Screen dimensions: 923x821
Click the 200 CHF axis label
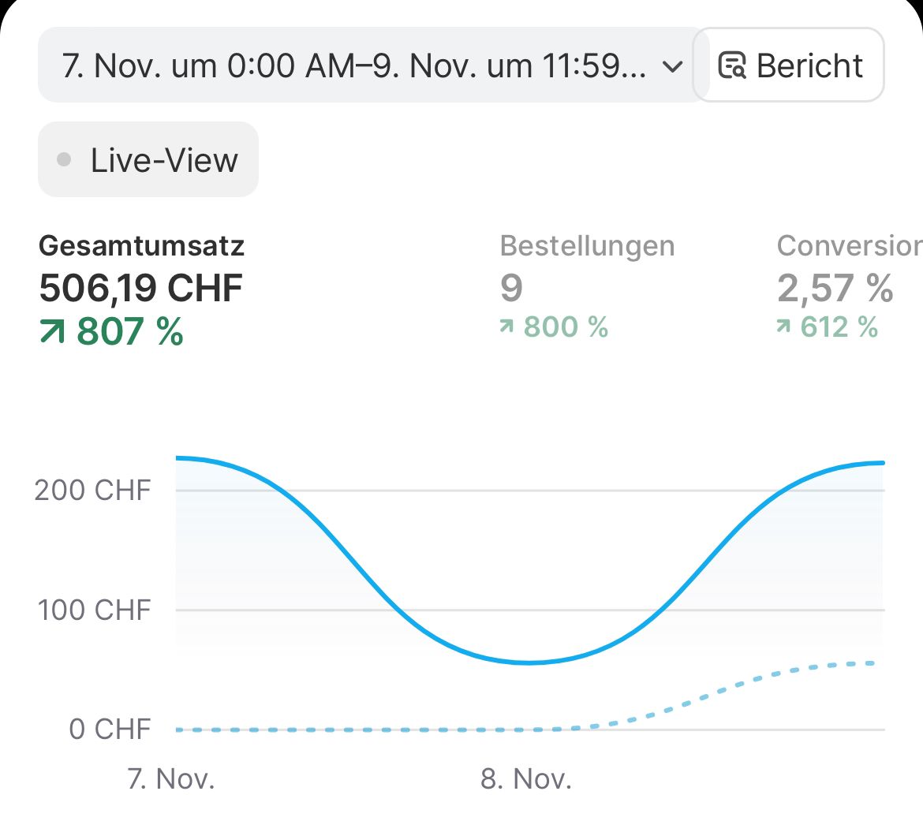coord(93,490)
